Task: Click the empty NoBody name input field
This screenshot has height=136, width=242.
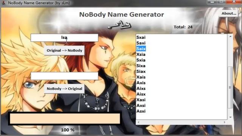Action: coord(64,76)
